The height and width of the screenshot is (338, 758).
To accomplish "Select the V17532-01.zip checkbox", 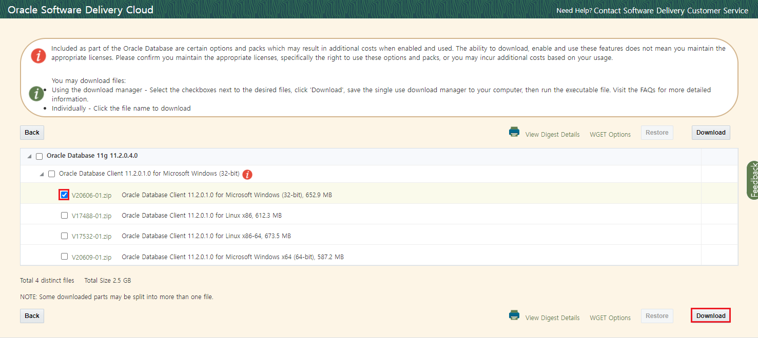I will tap(64, 236).
